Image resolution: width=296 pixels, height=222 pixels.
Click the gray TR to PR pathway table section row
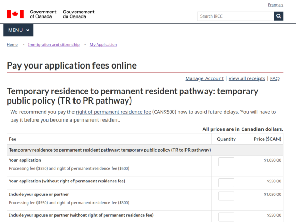(x=145, y=150)
